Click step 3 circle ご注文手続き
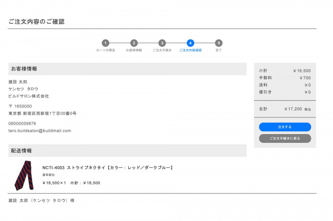 (x=162, y=43)
